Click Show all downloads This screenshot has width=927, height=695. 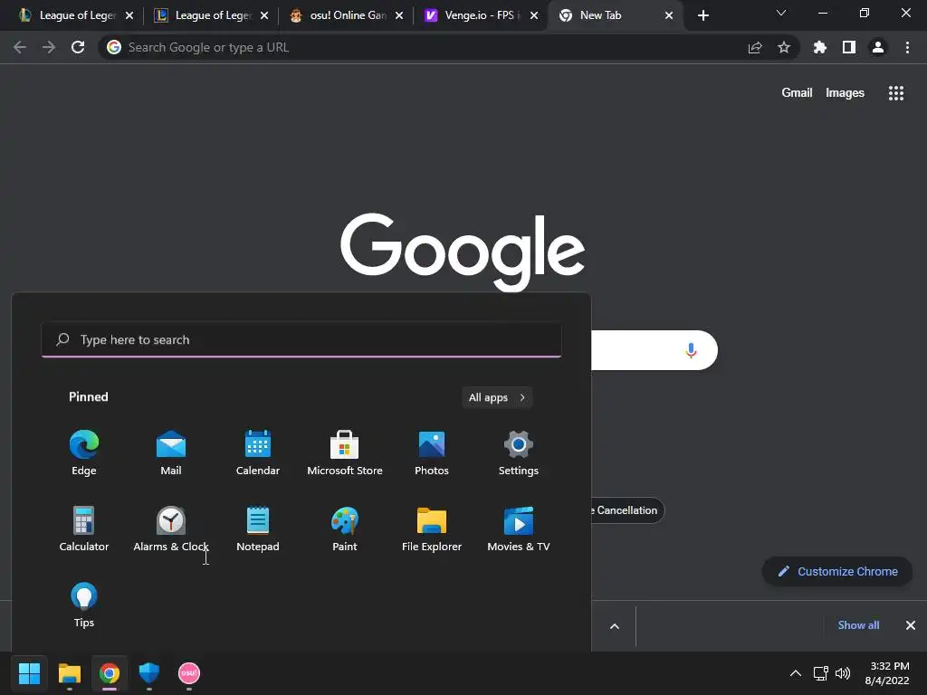pyautogui.click(x=858, y=625)
